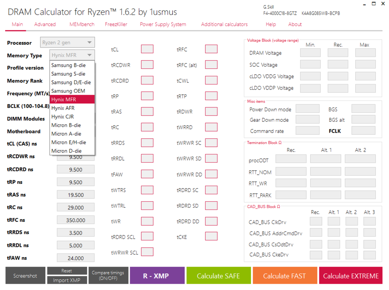The width and height of the screenshot is (389, 290).
Task: Click the BGS value field
Action: click(x=364, y=109)
